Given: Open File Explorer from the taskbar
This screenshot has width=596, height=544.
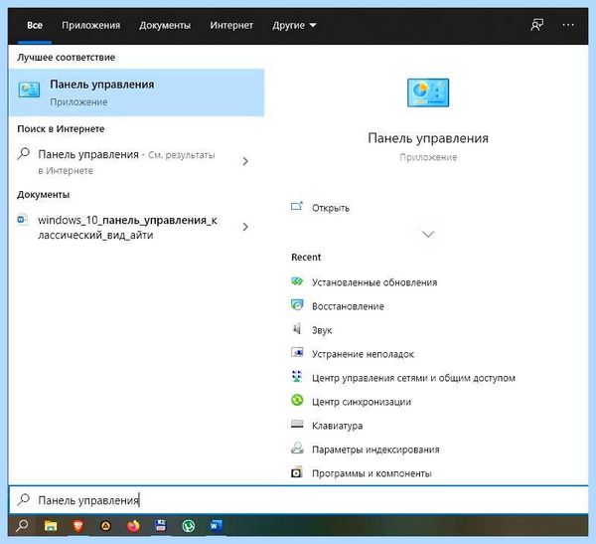Looking at the screenshot, I should tap(51, 526).
